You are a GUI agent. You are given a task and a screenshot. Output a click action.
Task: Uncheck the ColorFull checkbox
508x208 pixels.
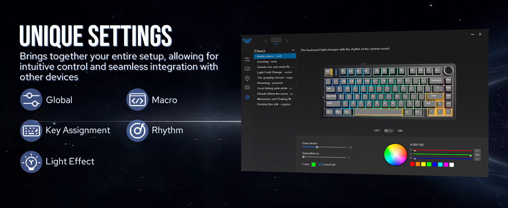320,164
